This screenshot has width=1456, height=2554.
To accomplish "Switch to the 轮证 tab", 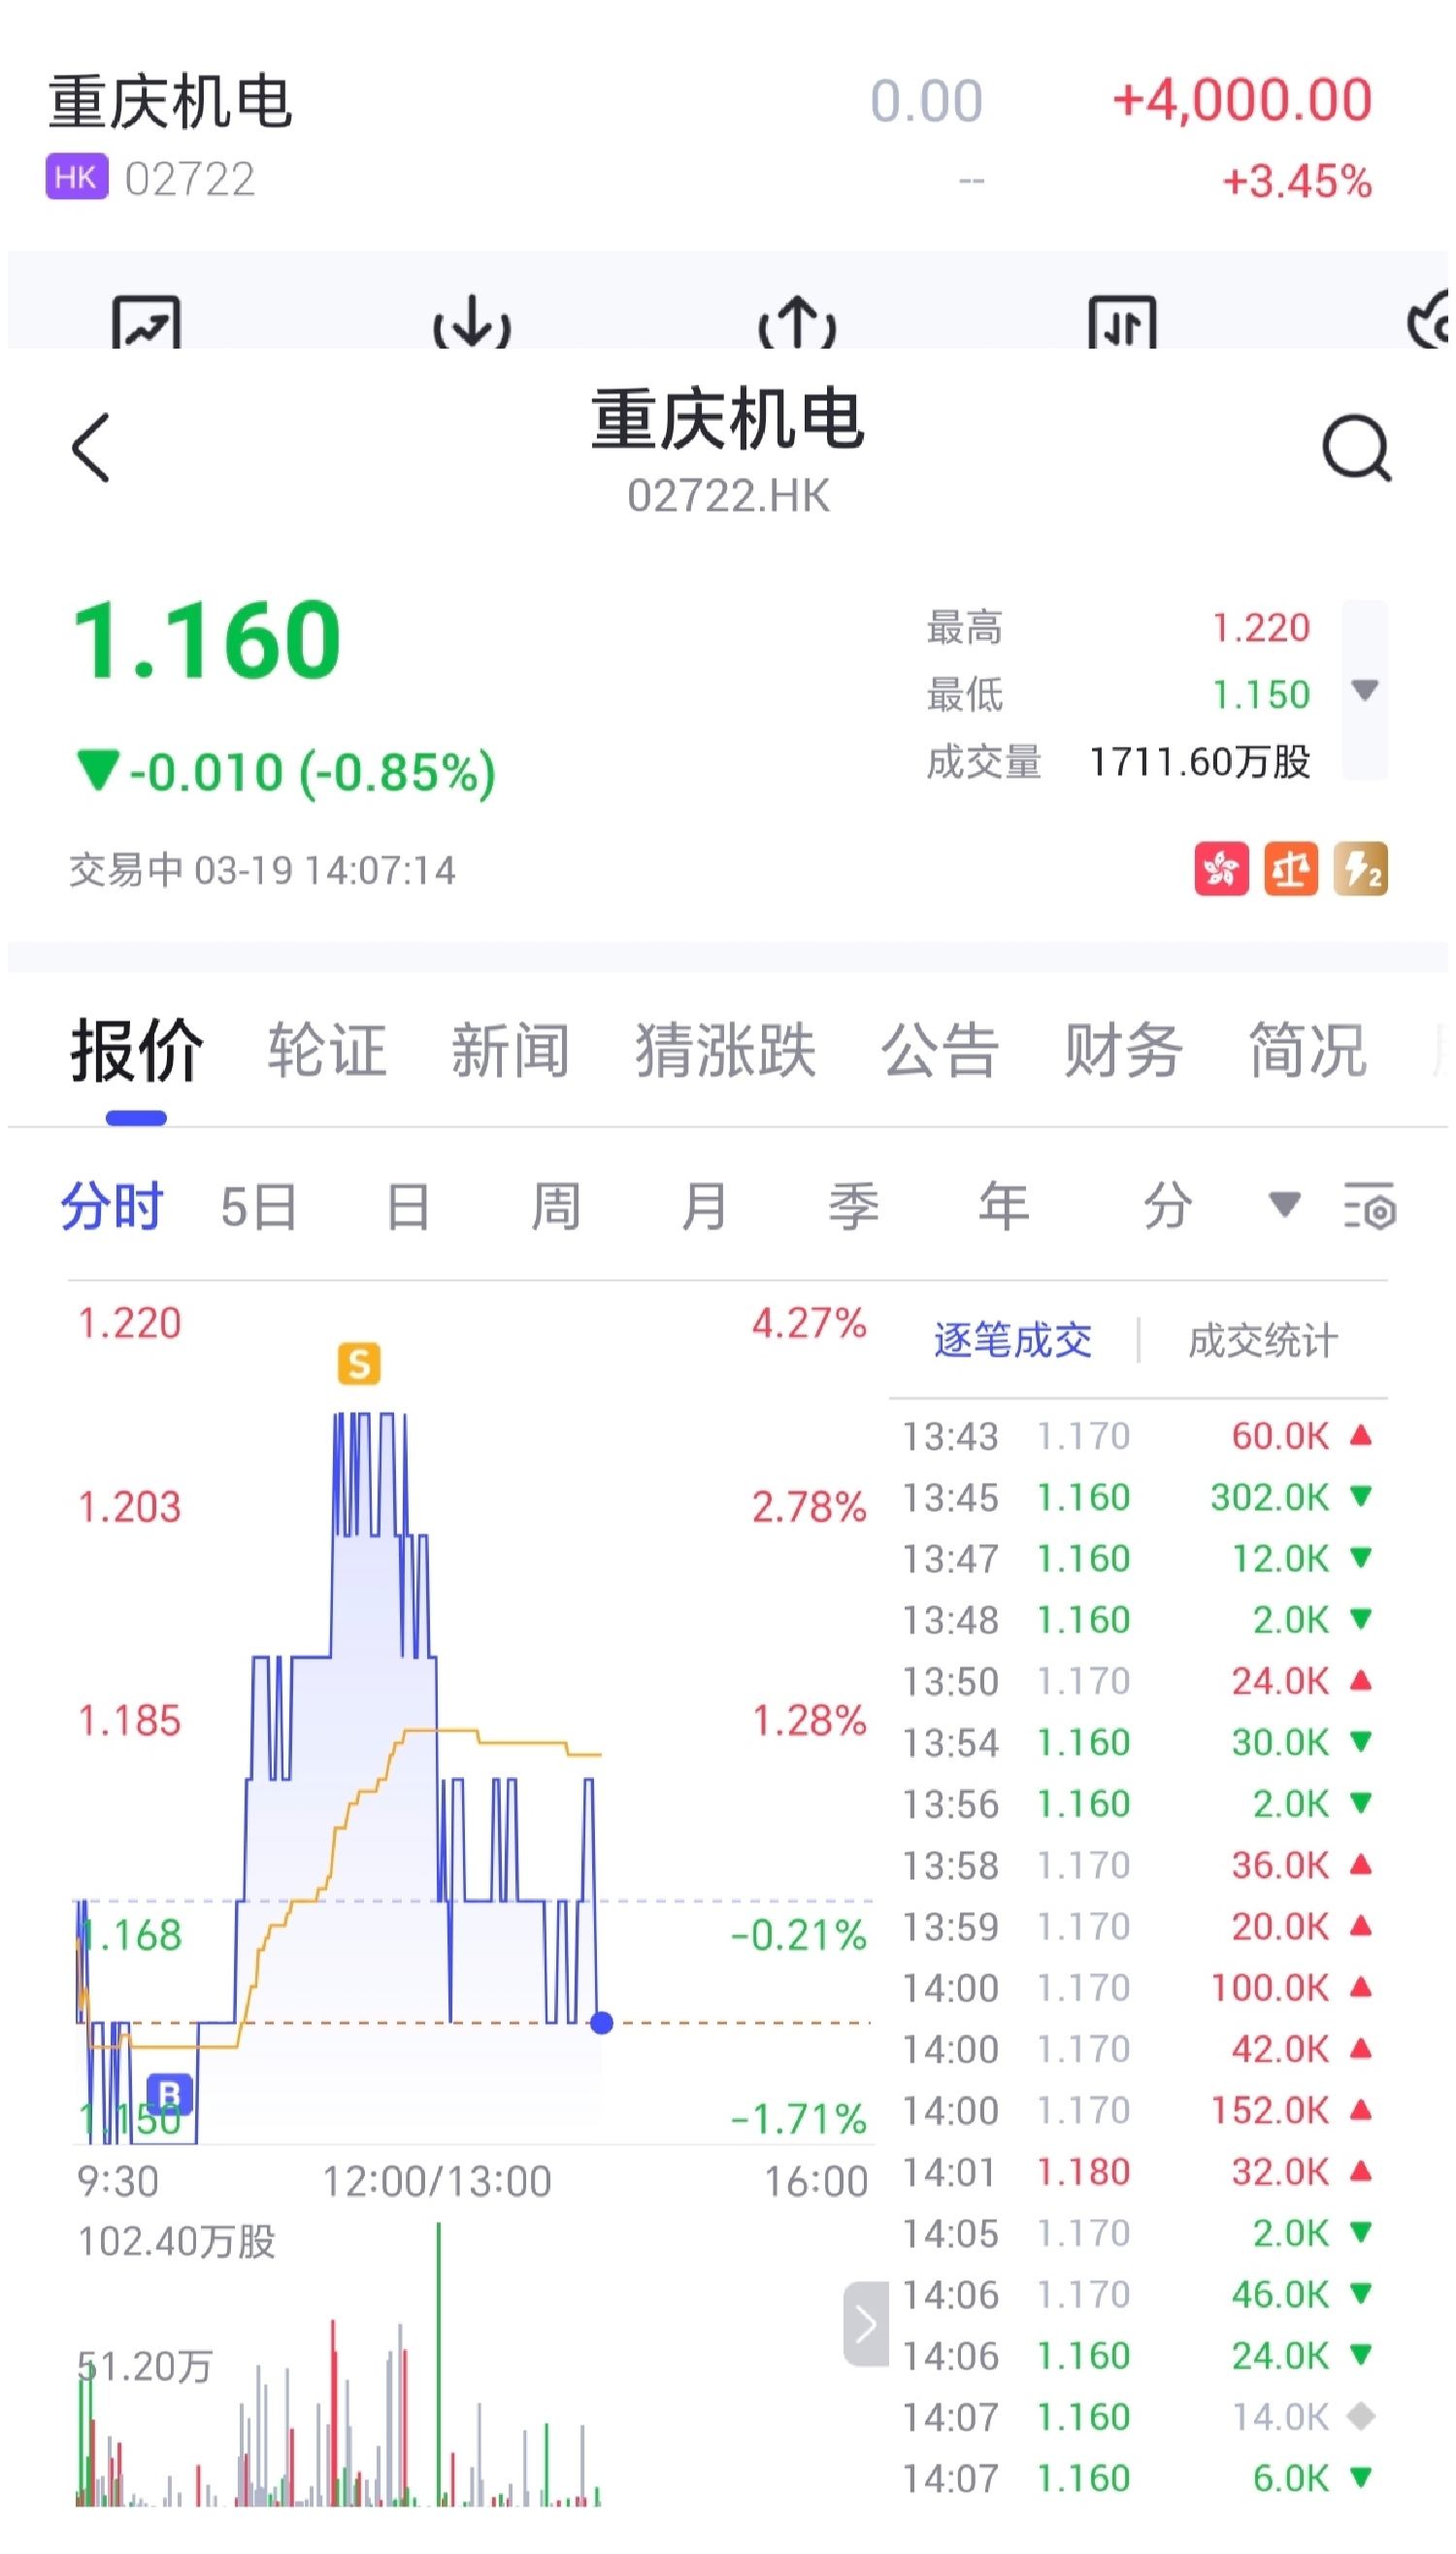I will coord(327,1051).
